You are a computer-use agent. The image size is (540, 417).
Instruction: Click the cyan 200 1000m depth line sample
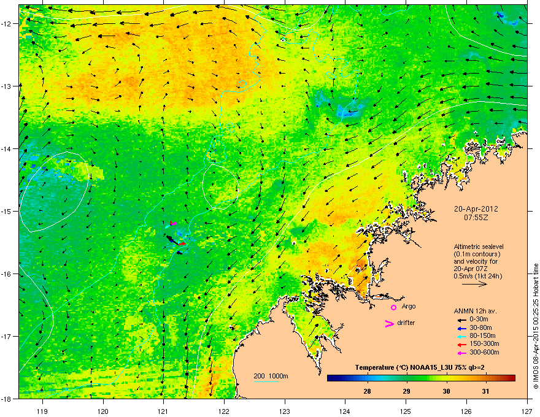coord(266,381)
